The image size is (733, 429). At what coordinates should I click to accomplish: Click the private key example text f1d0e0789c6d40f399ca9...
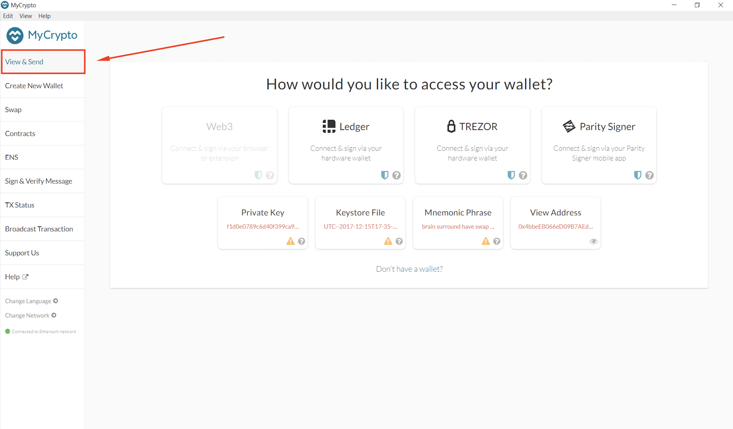[263, 226]
